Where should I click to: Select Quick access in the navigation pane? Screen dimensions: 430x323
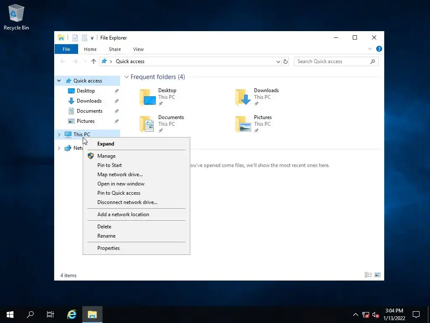coord(87,80)
